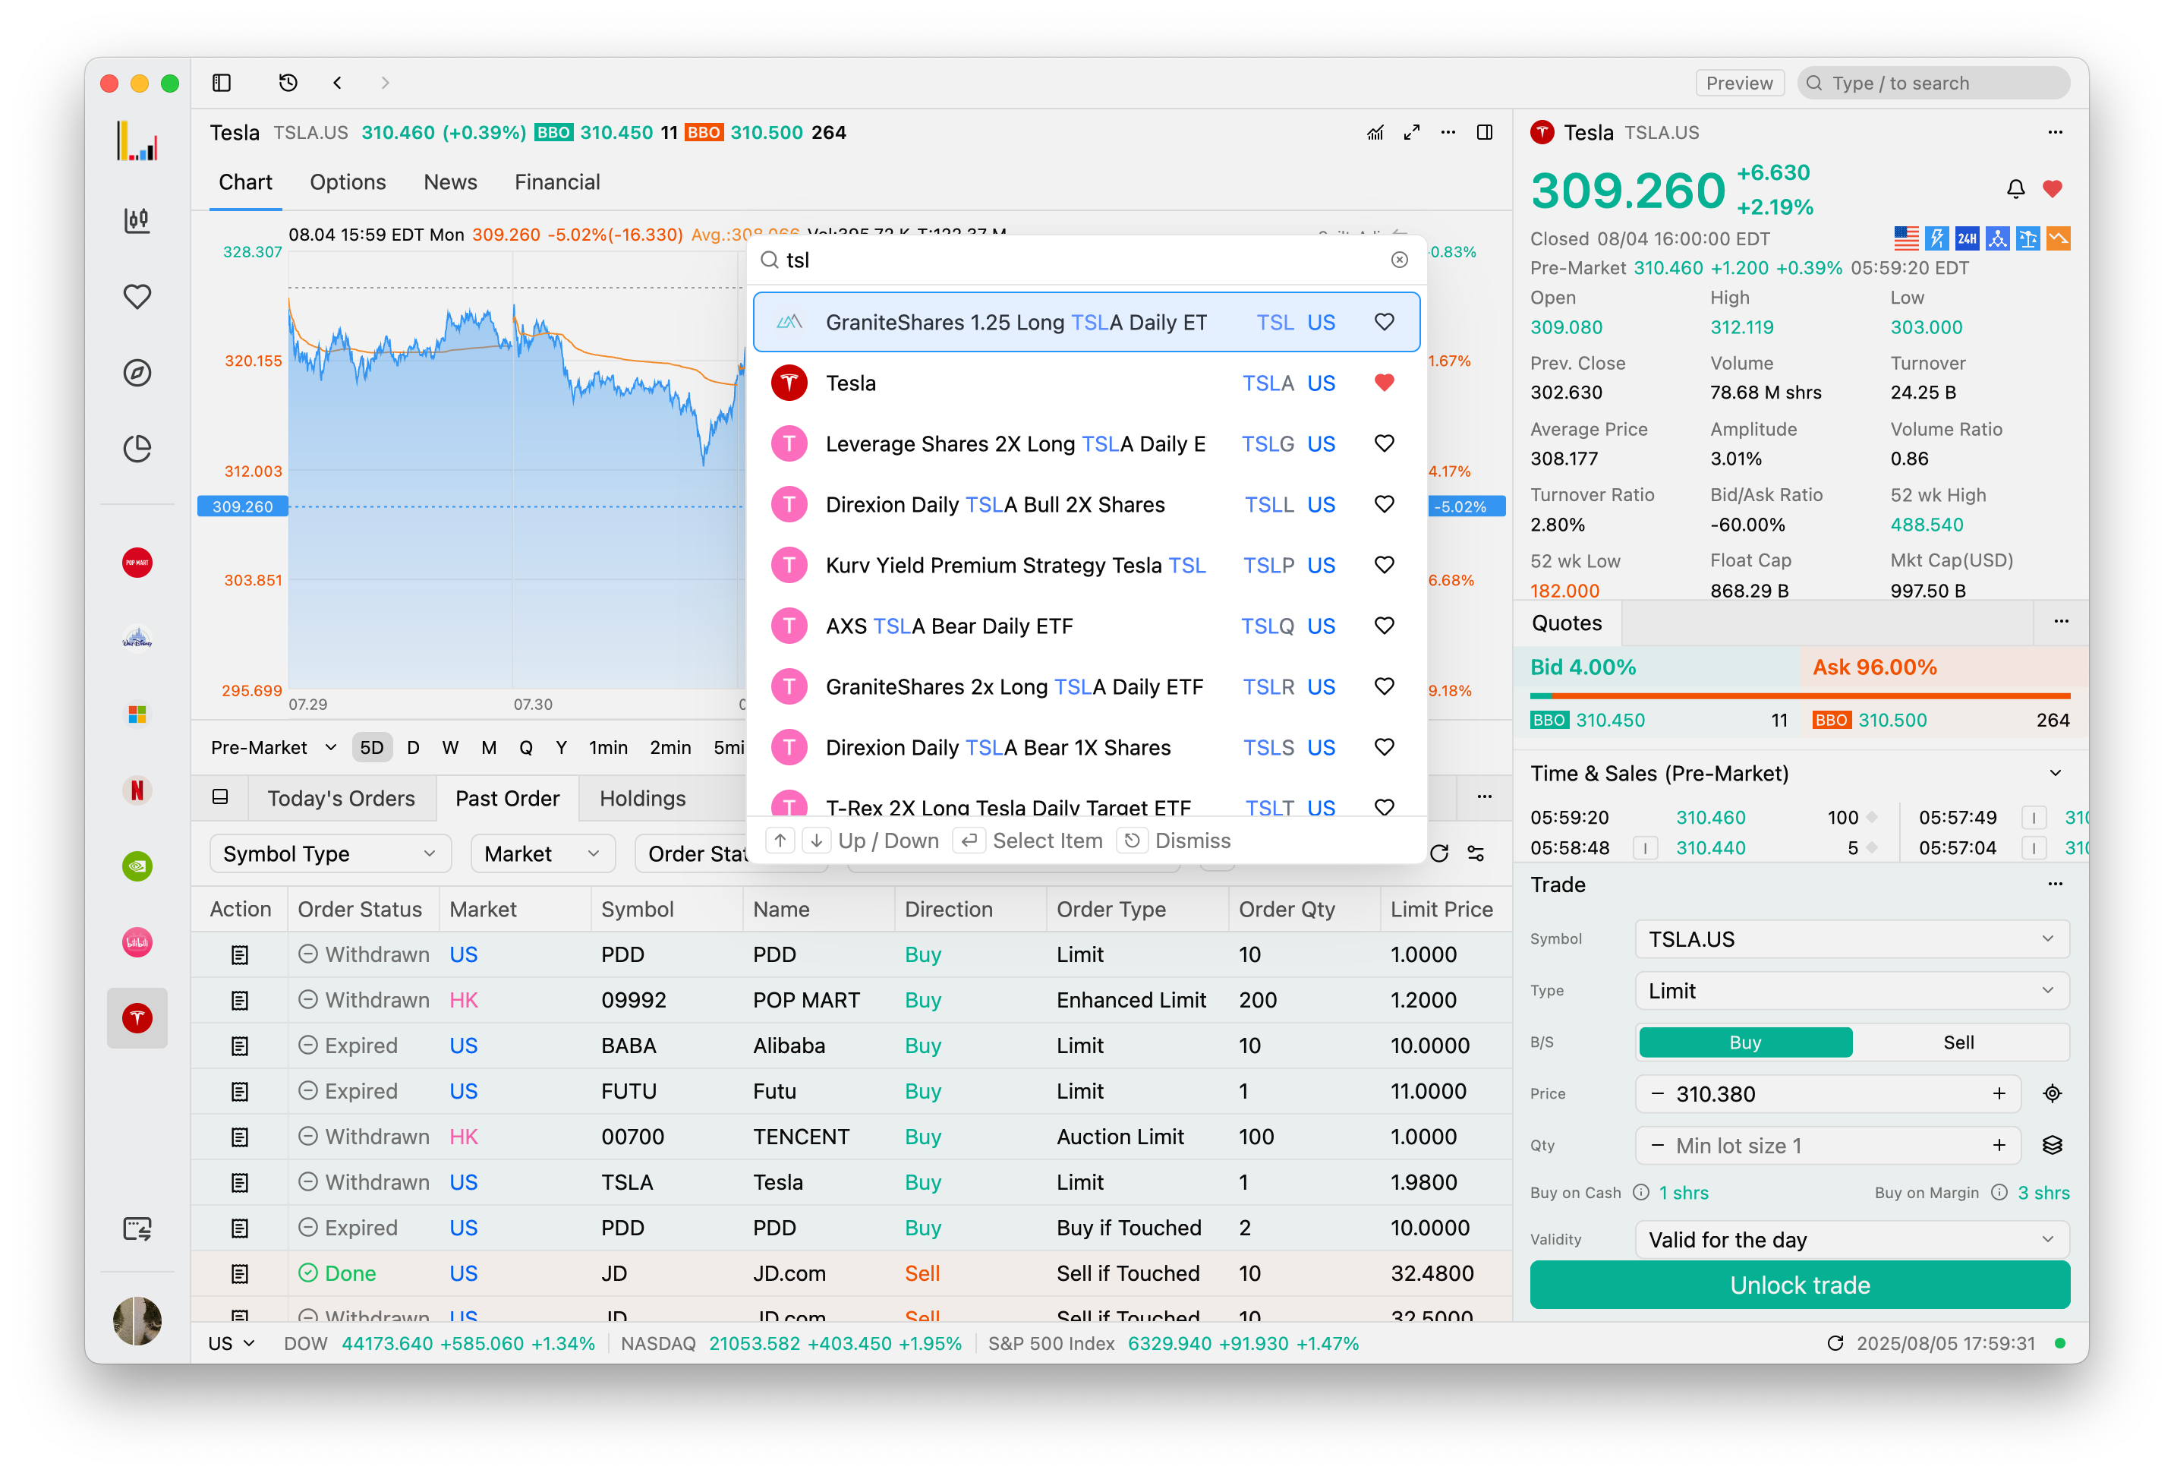The image size is (2174, 1476).
Task: Expand chart to fullscreen with arrows icon
Action: pos(1412,132)
